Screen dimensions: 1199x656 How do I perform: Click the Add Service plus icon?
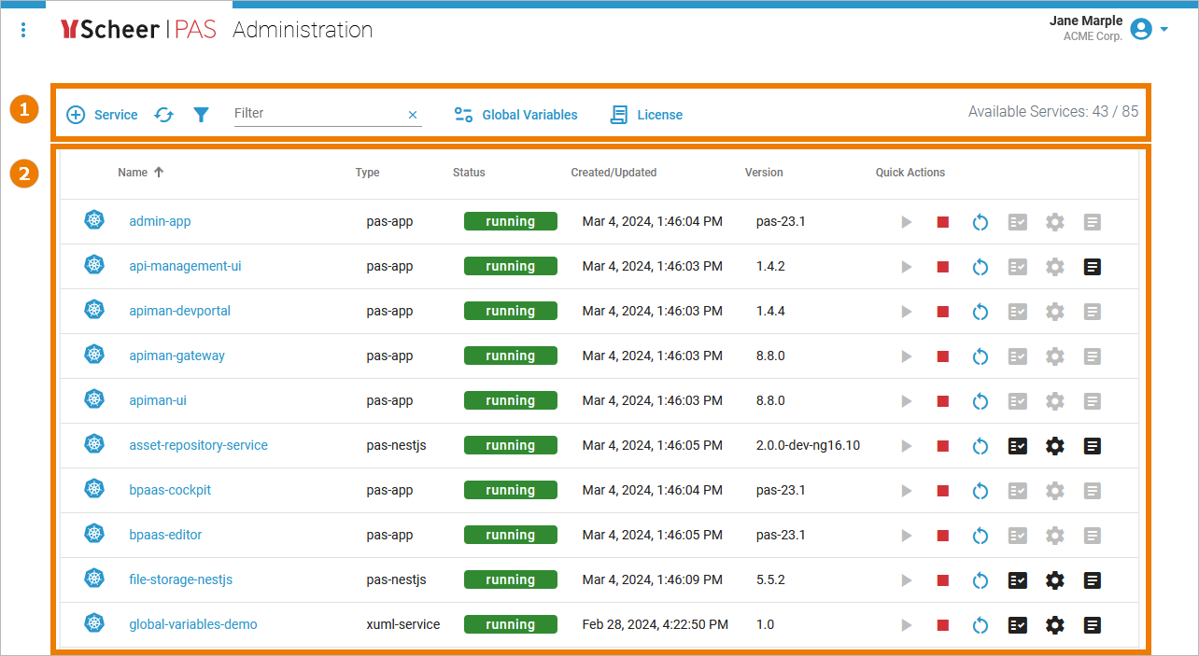pos(76,114)
